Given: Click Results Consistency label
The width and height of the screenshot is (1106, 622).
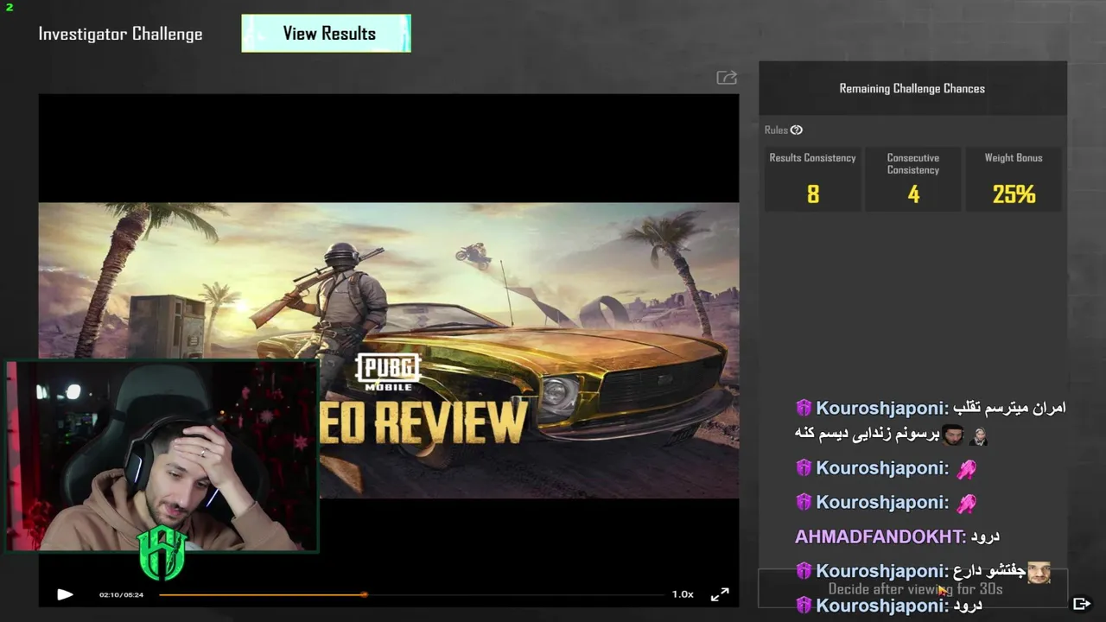Looking at the screenshot, I should point(812,158).
